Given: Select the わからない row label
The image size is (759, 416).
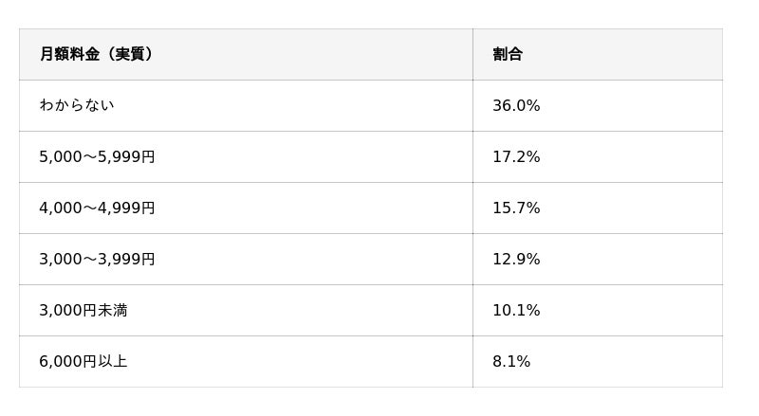Looking at the screenshot, I should click(x=77, y=105).
